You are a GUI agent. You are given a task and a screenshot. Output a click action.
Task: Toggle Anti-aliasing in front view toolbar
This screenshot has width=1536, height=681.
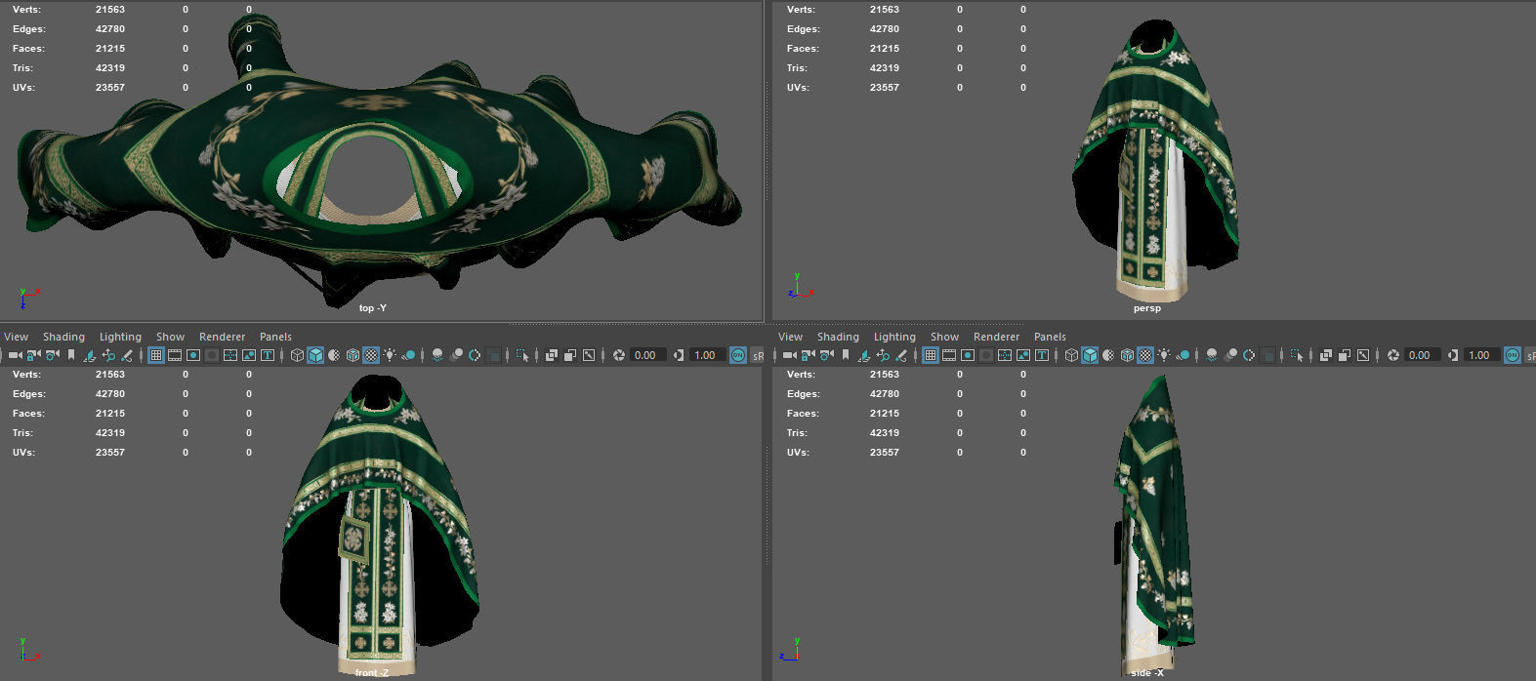tap(475, 355)
